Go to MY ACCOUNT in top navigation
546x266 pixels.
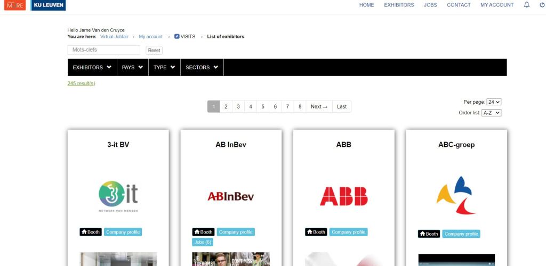496,5
